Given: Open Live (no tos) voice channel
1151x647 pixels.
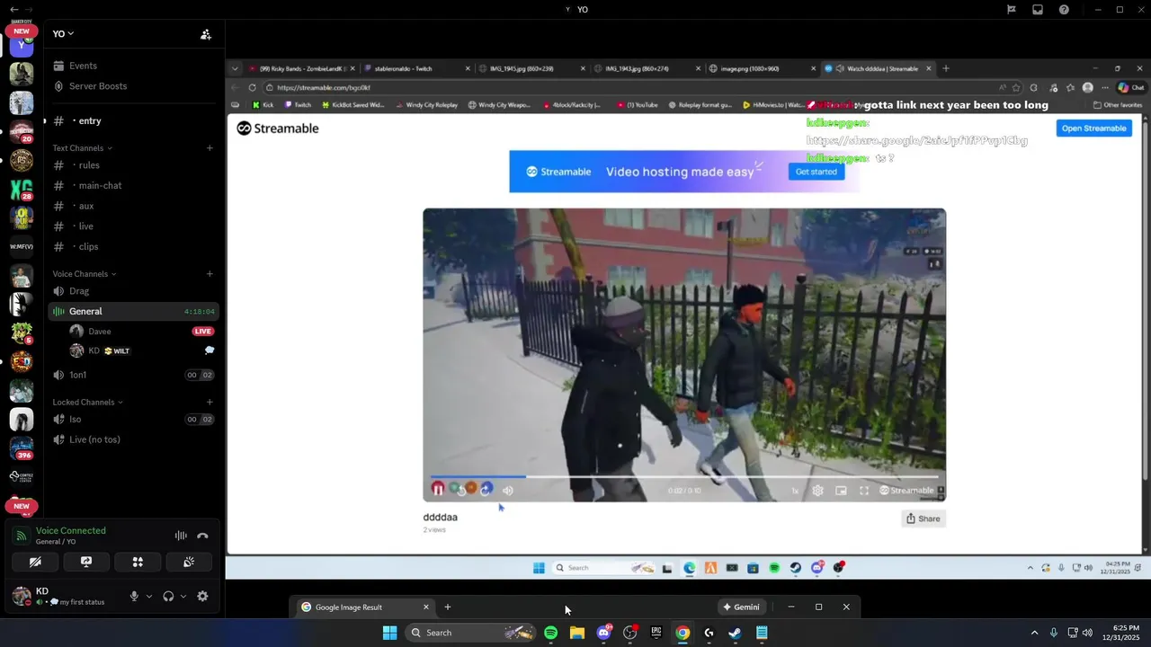Looking at the screenshot, I should tap(133, 440).
